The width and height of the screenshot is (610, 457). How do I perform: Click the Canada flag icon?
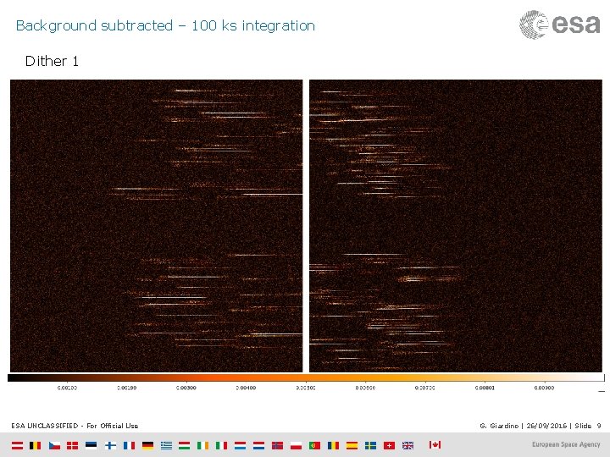435,444
